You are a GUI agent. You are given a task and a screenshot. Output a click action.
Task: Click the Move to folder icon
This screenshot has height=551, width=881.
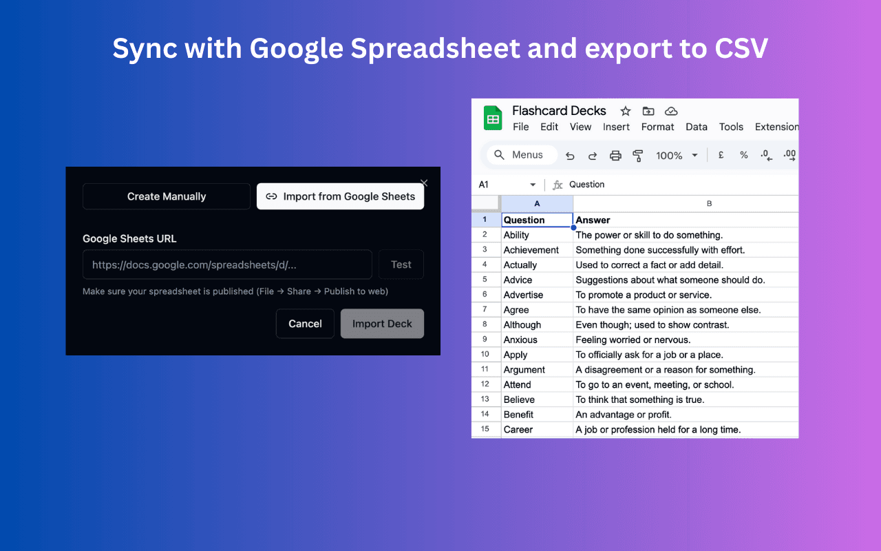(648, 111)
